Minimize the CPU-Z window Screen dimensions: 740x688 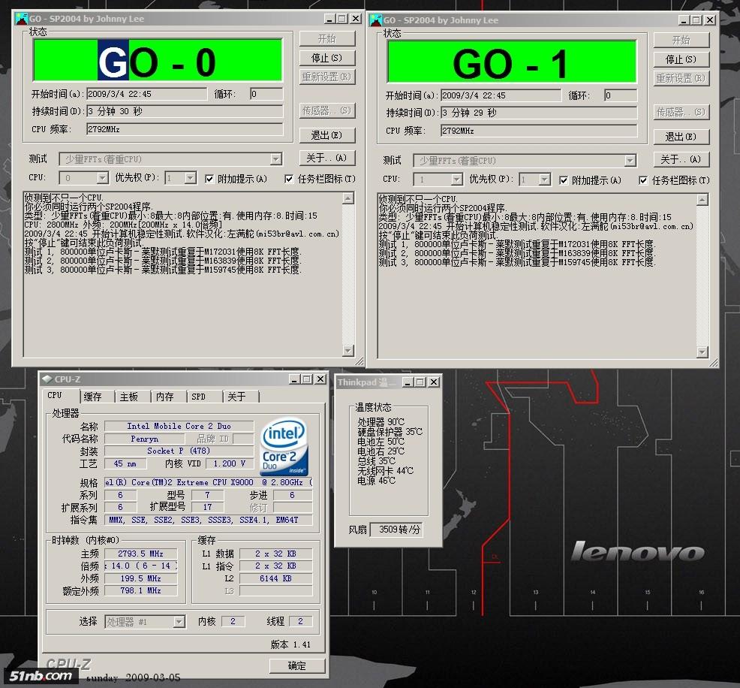click(294, 379)
